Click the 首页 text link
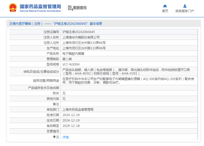 165,11
